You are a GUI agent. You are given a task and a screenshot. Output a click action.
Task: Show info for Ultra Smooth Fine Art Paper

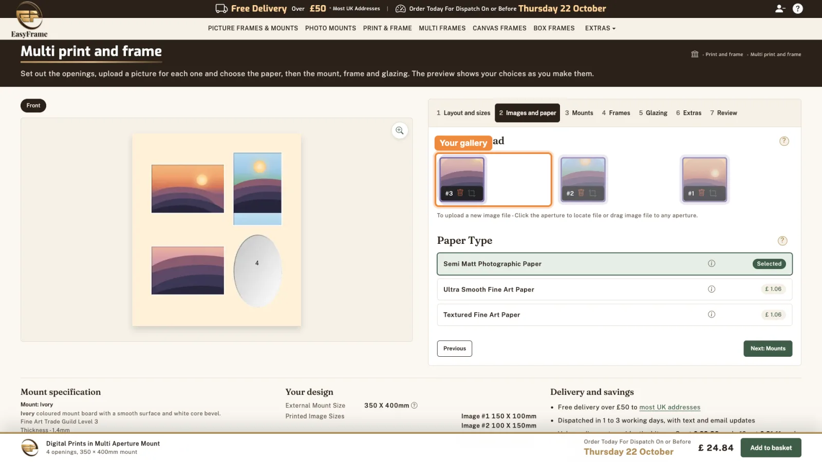click(x=712, y=289)
